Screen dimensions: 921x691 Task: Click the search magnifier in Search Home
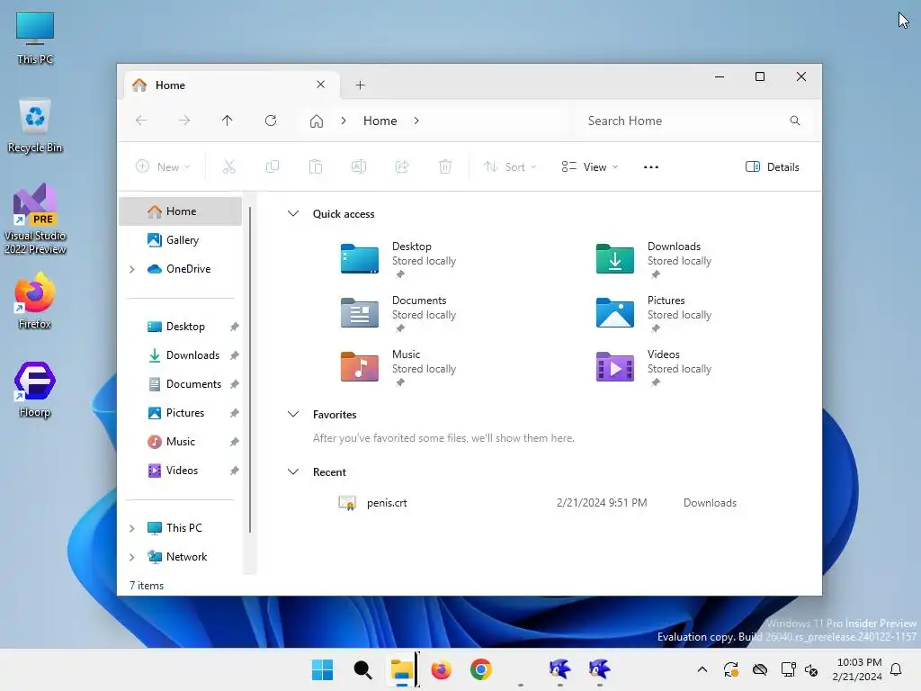[795, 121]
